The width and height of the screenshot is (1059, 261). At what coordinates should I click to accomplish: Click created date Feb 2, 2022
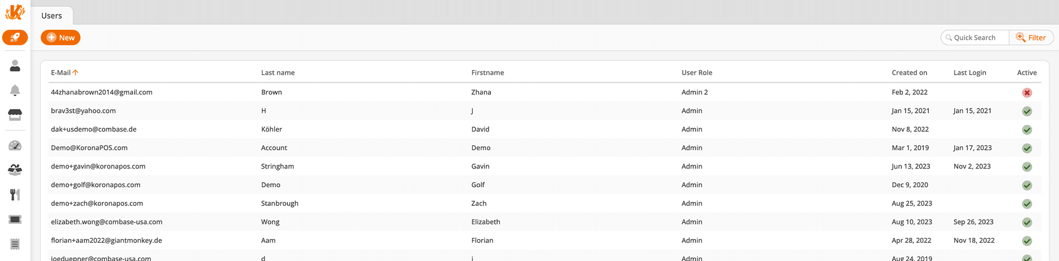coord(910,93)
